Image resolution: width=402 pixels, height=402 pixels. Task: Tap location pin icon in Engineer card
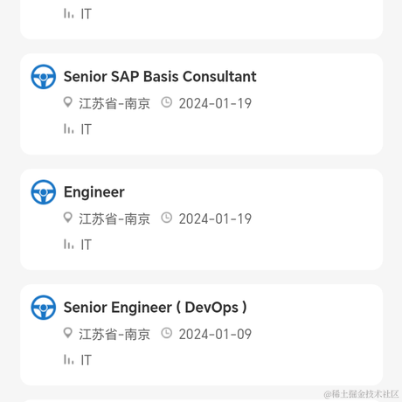(x=68, y=218)
